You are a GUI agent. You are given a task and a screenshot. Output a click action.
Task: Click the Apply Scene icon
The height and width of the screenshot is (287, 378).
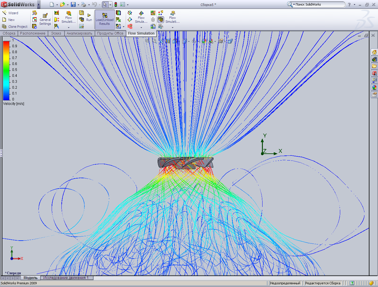pyautogui.click(x=211, y=41)
